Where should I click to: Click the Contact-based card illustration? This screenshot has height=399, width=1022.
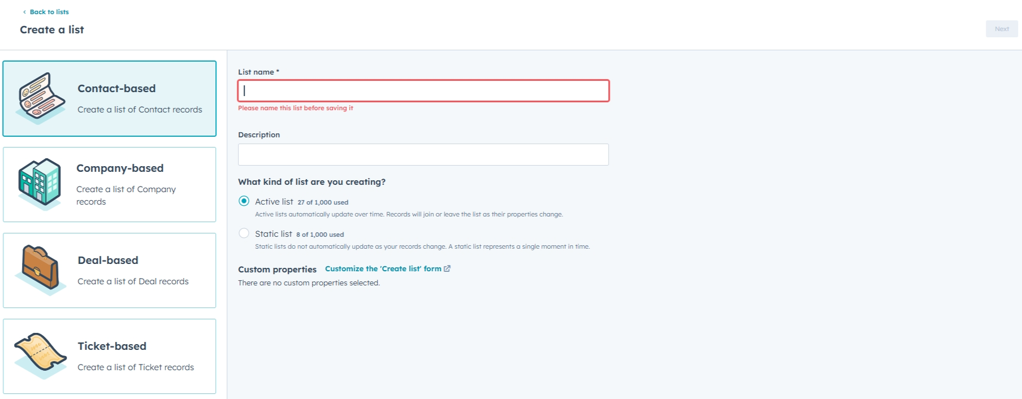click(41, 98)
